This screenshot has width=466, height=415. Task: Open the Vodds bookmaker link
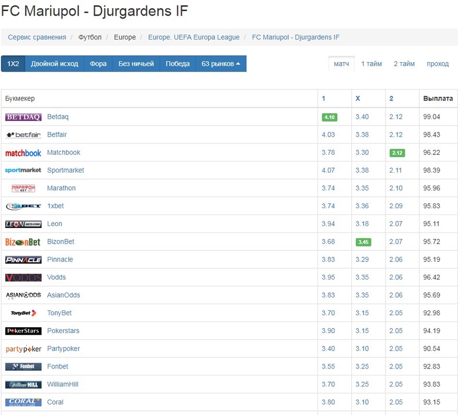57,277
